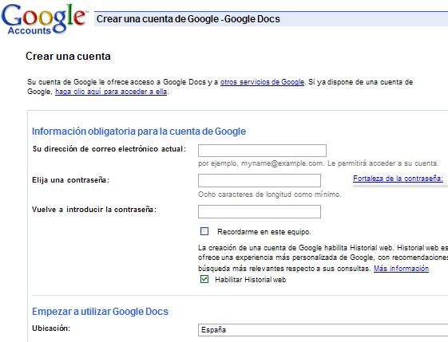Click the Habilitar Historial web label text
Screen dimensions: 448x342
click(x=250, y=280)
